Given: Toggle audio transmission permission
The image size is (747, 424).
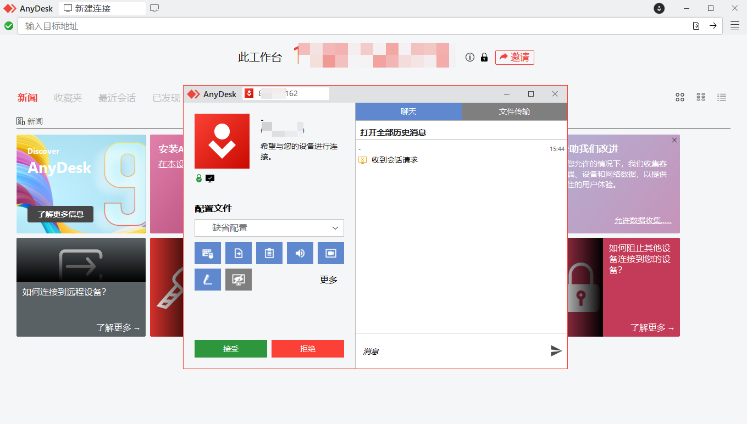Looking at the screenshot, I should click(x=300, y=253).
